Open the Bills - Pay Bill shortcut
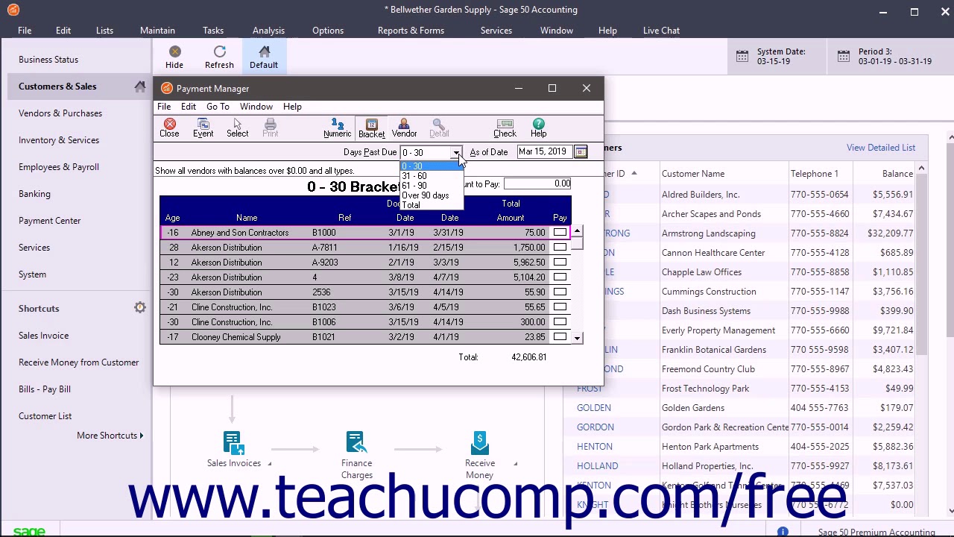 pos(45,389)
